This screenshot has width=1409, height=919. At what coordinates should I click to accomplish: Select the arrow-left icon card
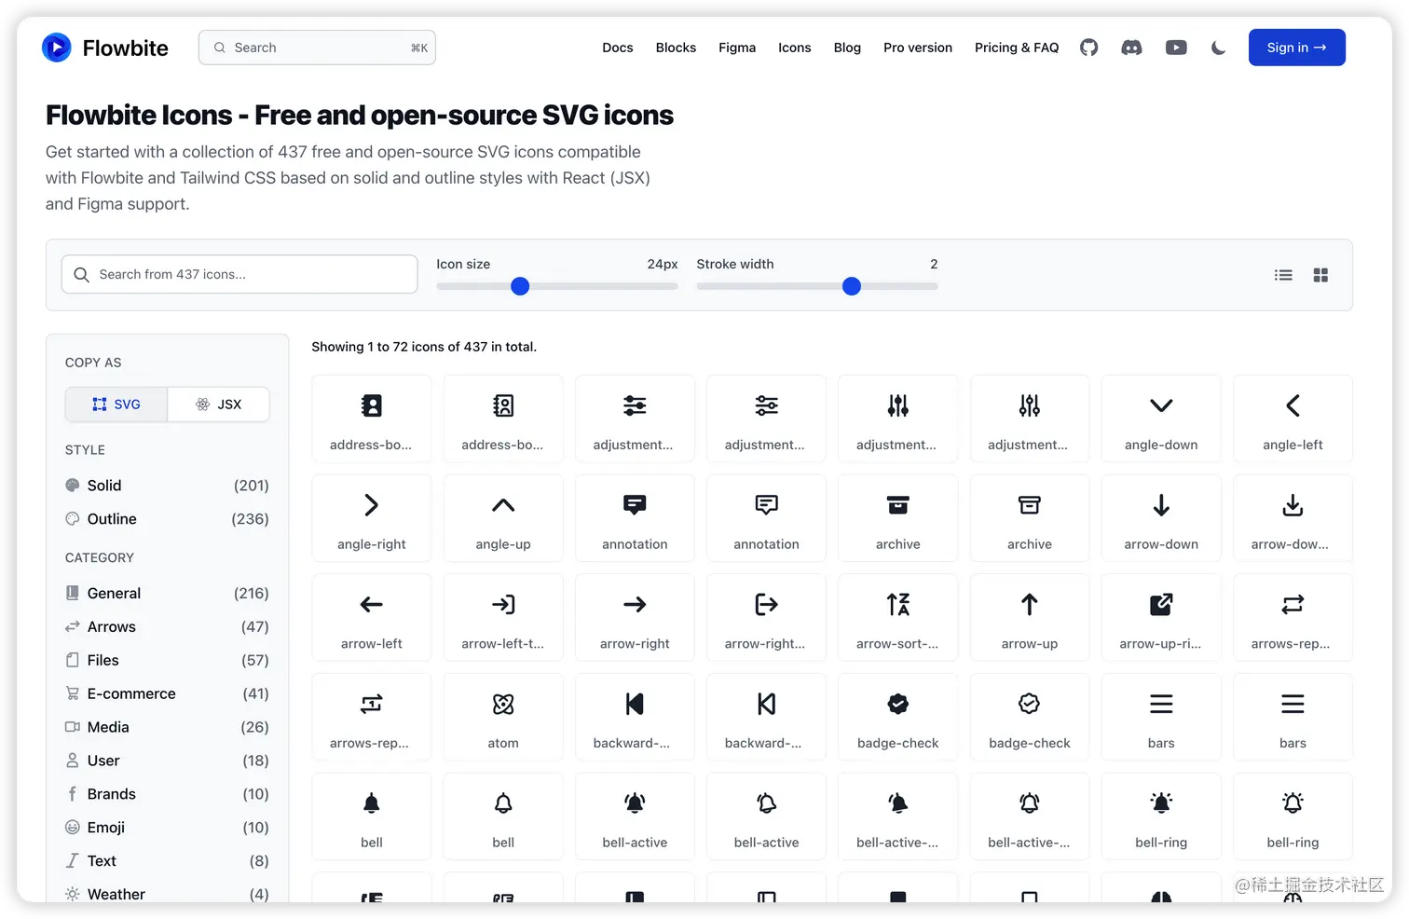click(x=372, y=618)
